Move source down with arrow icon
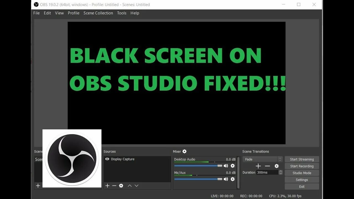Viewport: 354px width, 199px height. 136,186
